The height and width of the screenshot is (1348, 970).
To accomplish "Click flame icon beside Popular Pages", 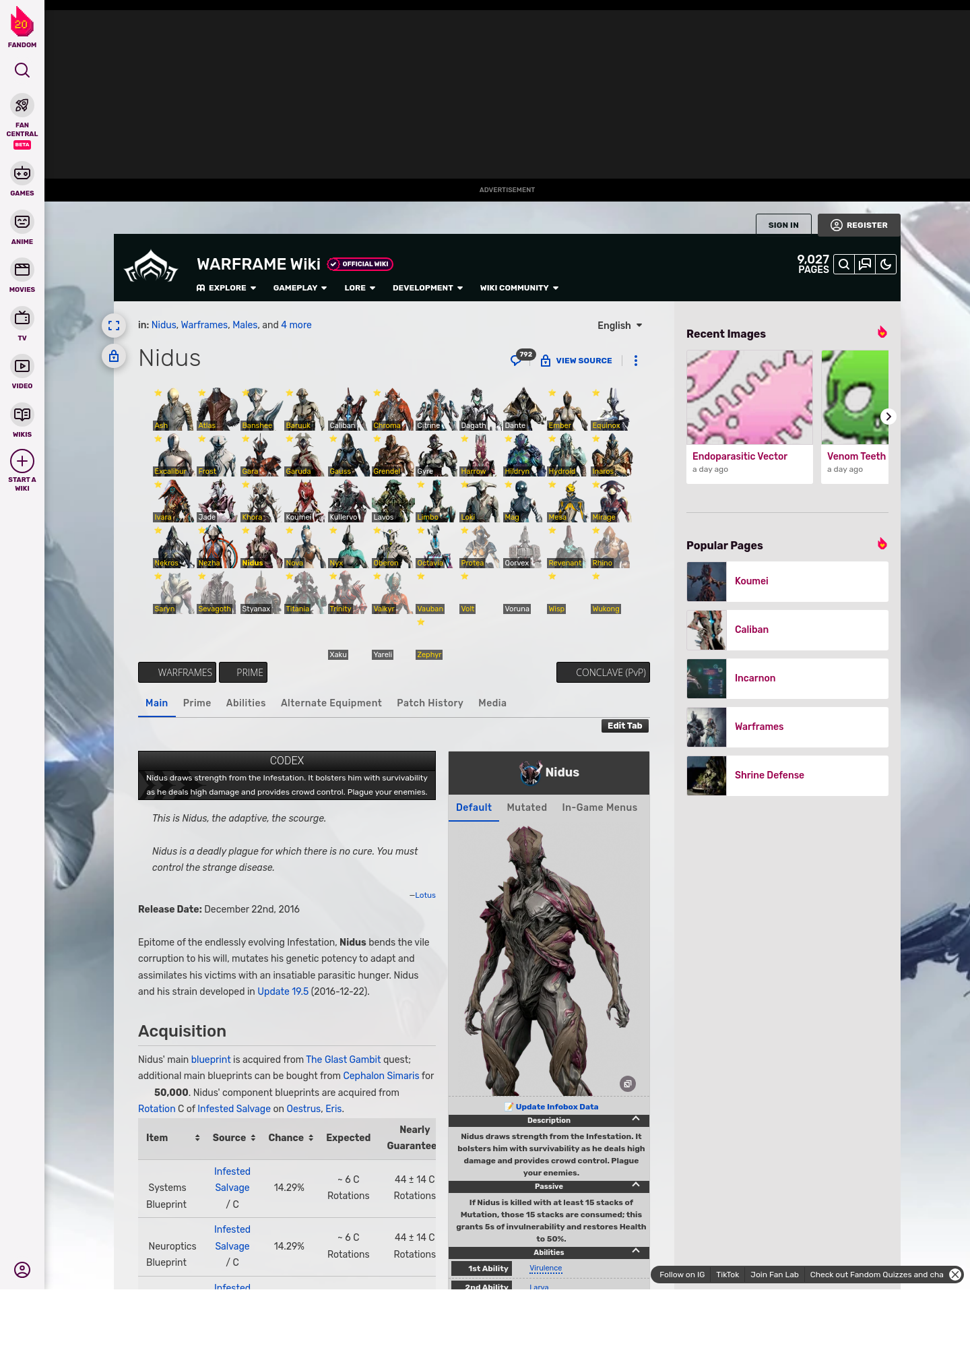I will pyautogui.click(x=882, y=544).
